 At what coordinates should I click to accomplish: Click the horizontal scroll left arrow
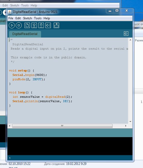10,126
